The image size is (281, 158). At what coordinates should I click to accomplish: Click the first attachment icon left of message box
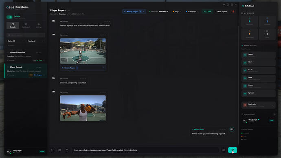click(x=52, y=150)
